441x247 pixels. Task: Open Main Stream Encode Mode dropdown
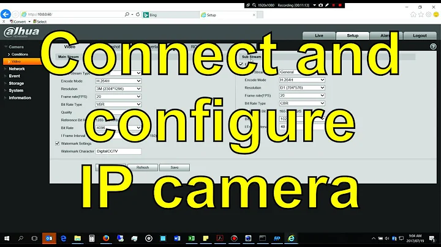(118, 81)
